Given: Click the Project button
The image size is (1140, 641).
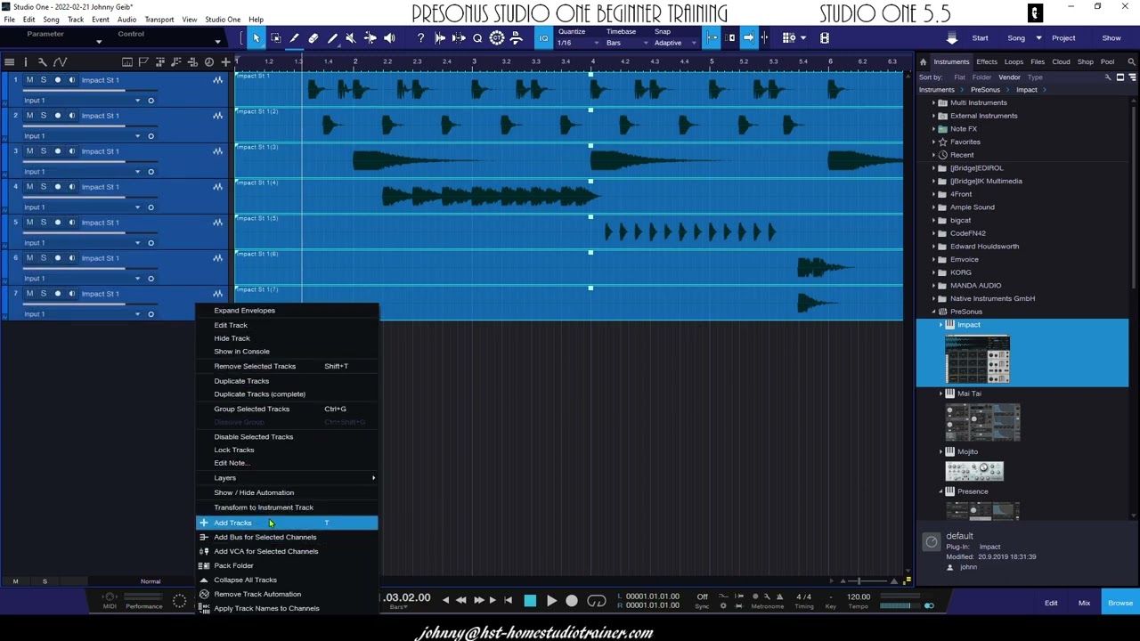Looking at the screenshot, I should (1063, 38).
